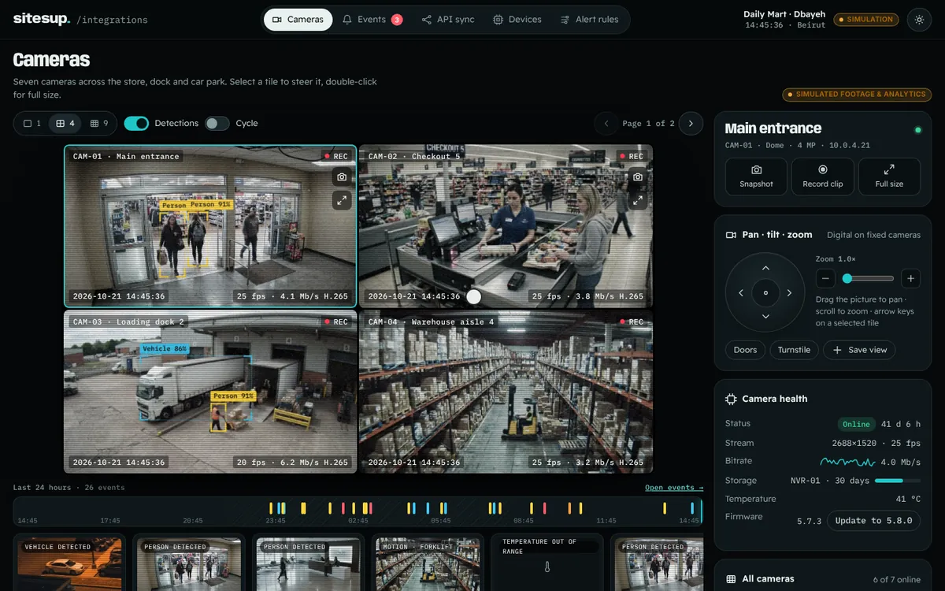Viewport: 945px width, 591px height.
Task: Go to the previous camera page
Action: (606, 123)
